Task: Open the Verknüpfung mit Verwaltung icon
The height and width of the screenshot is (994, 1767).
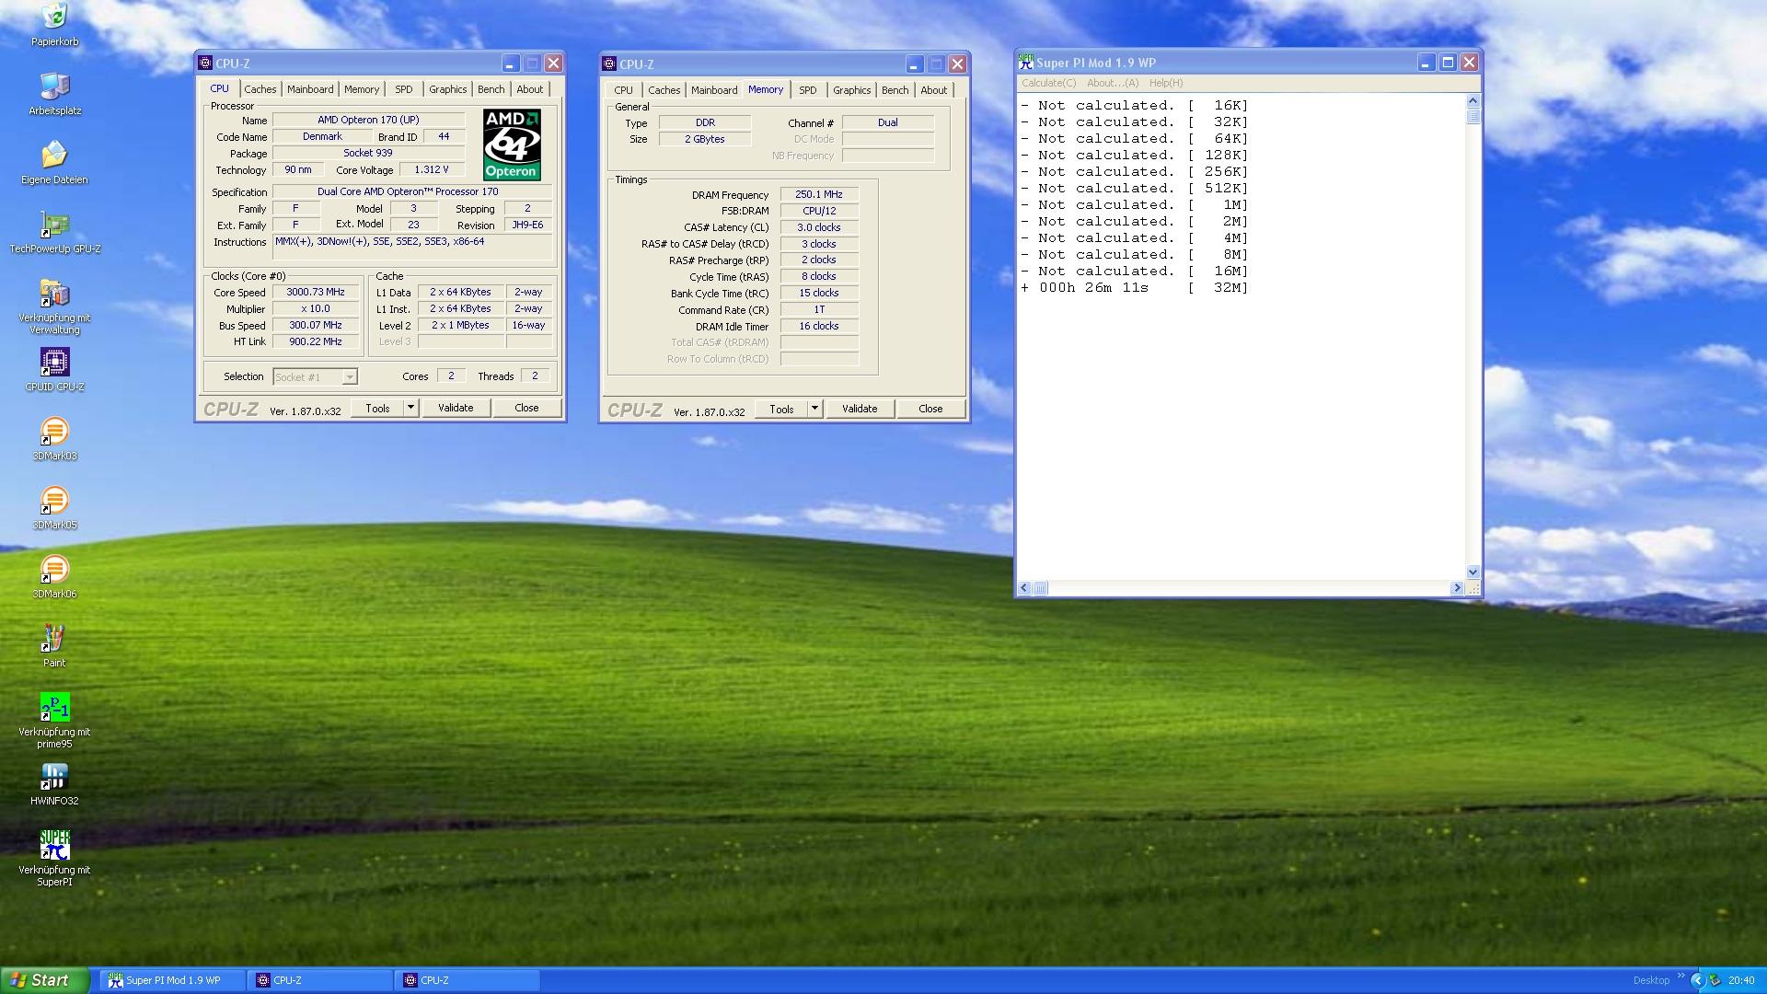Action: (54, 293)
